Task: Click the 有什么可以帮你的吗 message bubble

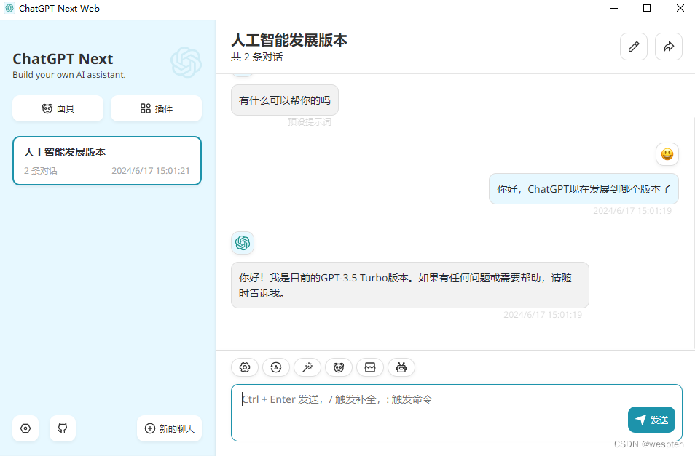Action: pos(285,100)
